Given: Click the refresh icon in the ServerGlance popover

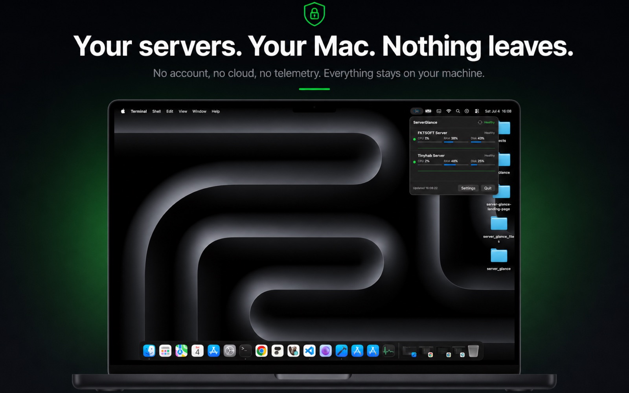Looking at the screenshot, I should 480,122.
